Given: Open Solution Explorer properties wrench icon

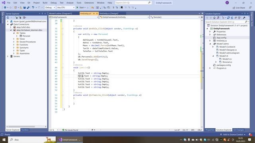Looking at the screenshot, I should coord(244,17).
